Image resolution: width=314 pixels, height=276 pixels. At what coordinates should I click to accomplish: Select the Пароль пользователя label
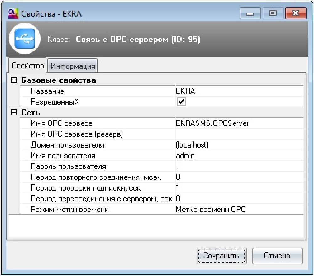point(68,167)
